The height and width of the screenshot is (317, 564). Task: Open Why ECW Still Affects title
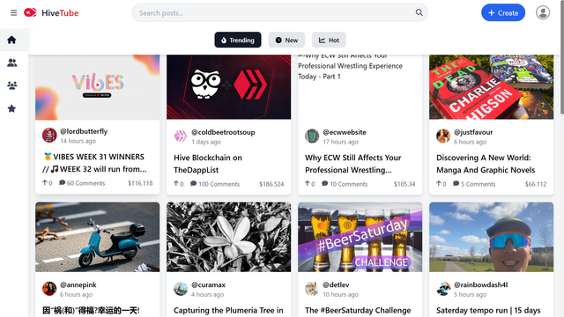(352, 164)
